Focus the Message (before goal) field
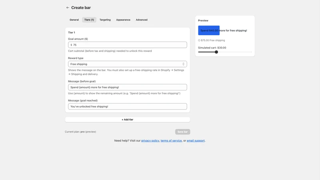This screenshot has height=180, width=320. click(x=127, y=87)
